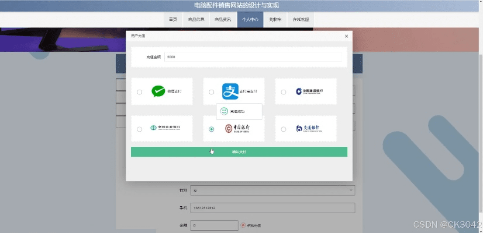Click the 手机 phone number field
Image resolution: width=483 pixels, height=233 pixels.
[x=272, y=208]
